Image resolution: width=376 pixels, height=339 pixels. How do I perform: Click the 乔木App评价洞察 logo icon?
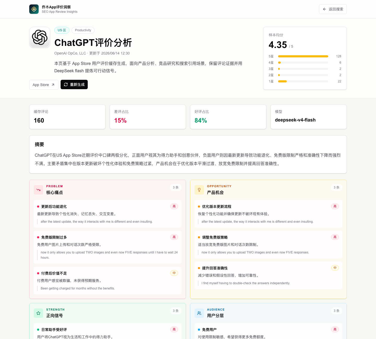pos(34,9)
